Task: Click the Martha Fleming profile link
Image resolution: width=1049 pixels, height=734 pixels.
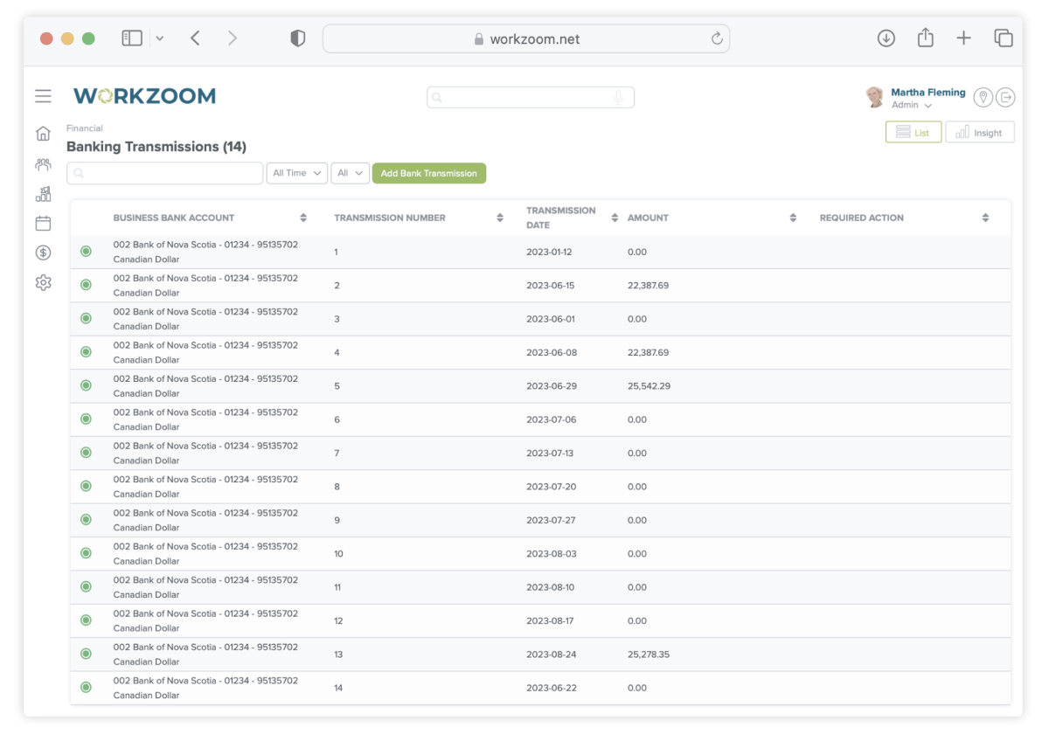Action: pos(927,92)
